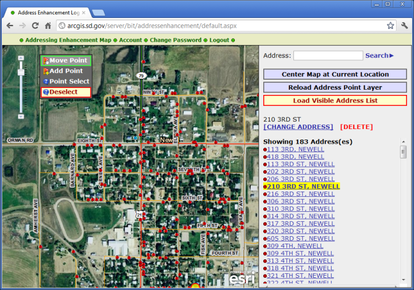Click the browser URL address bar

(x=227, y=25)
